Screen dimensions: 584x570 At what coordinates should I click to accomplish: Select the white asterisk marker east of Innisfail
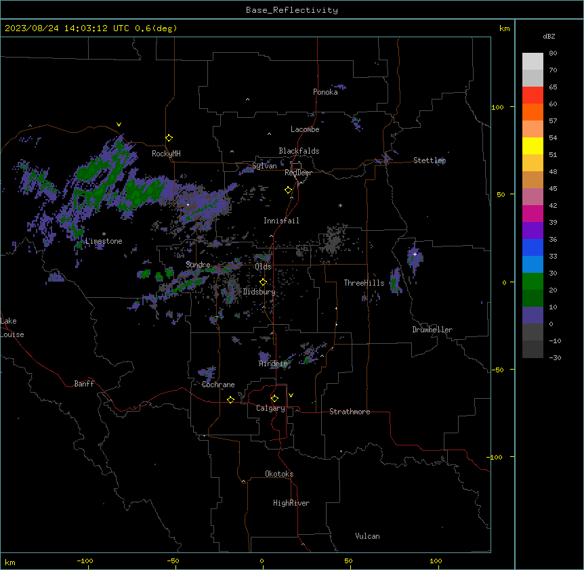pos(340,205)
